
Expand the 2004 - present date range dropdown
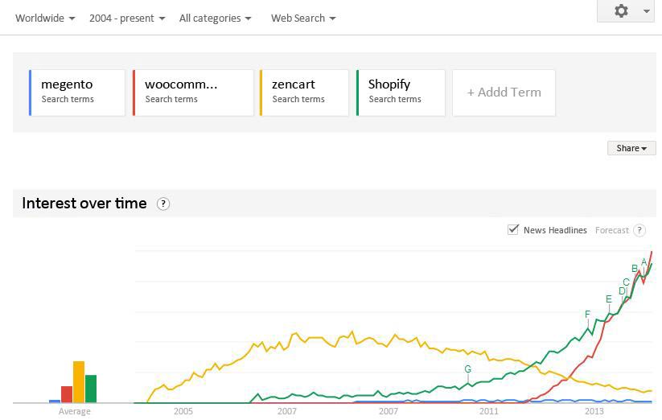click(x=127, y=19)
